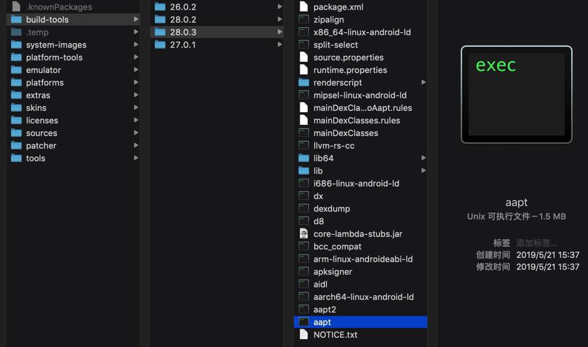Expand the lib64 folder arrow
588x347 pixels.
tap(423, 158)
